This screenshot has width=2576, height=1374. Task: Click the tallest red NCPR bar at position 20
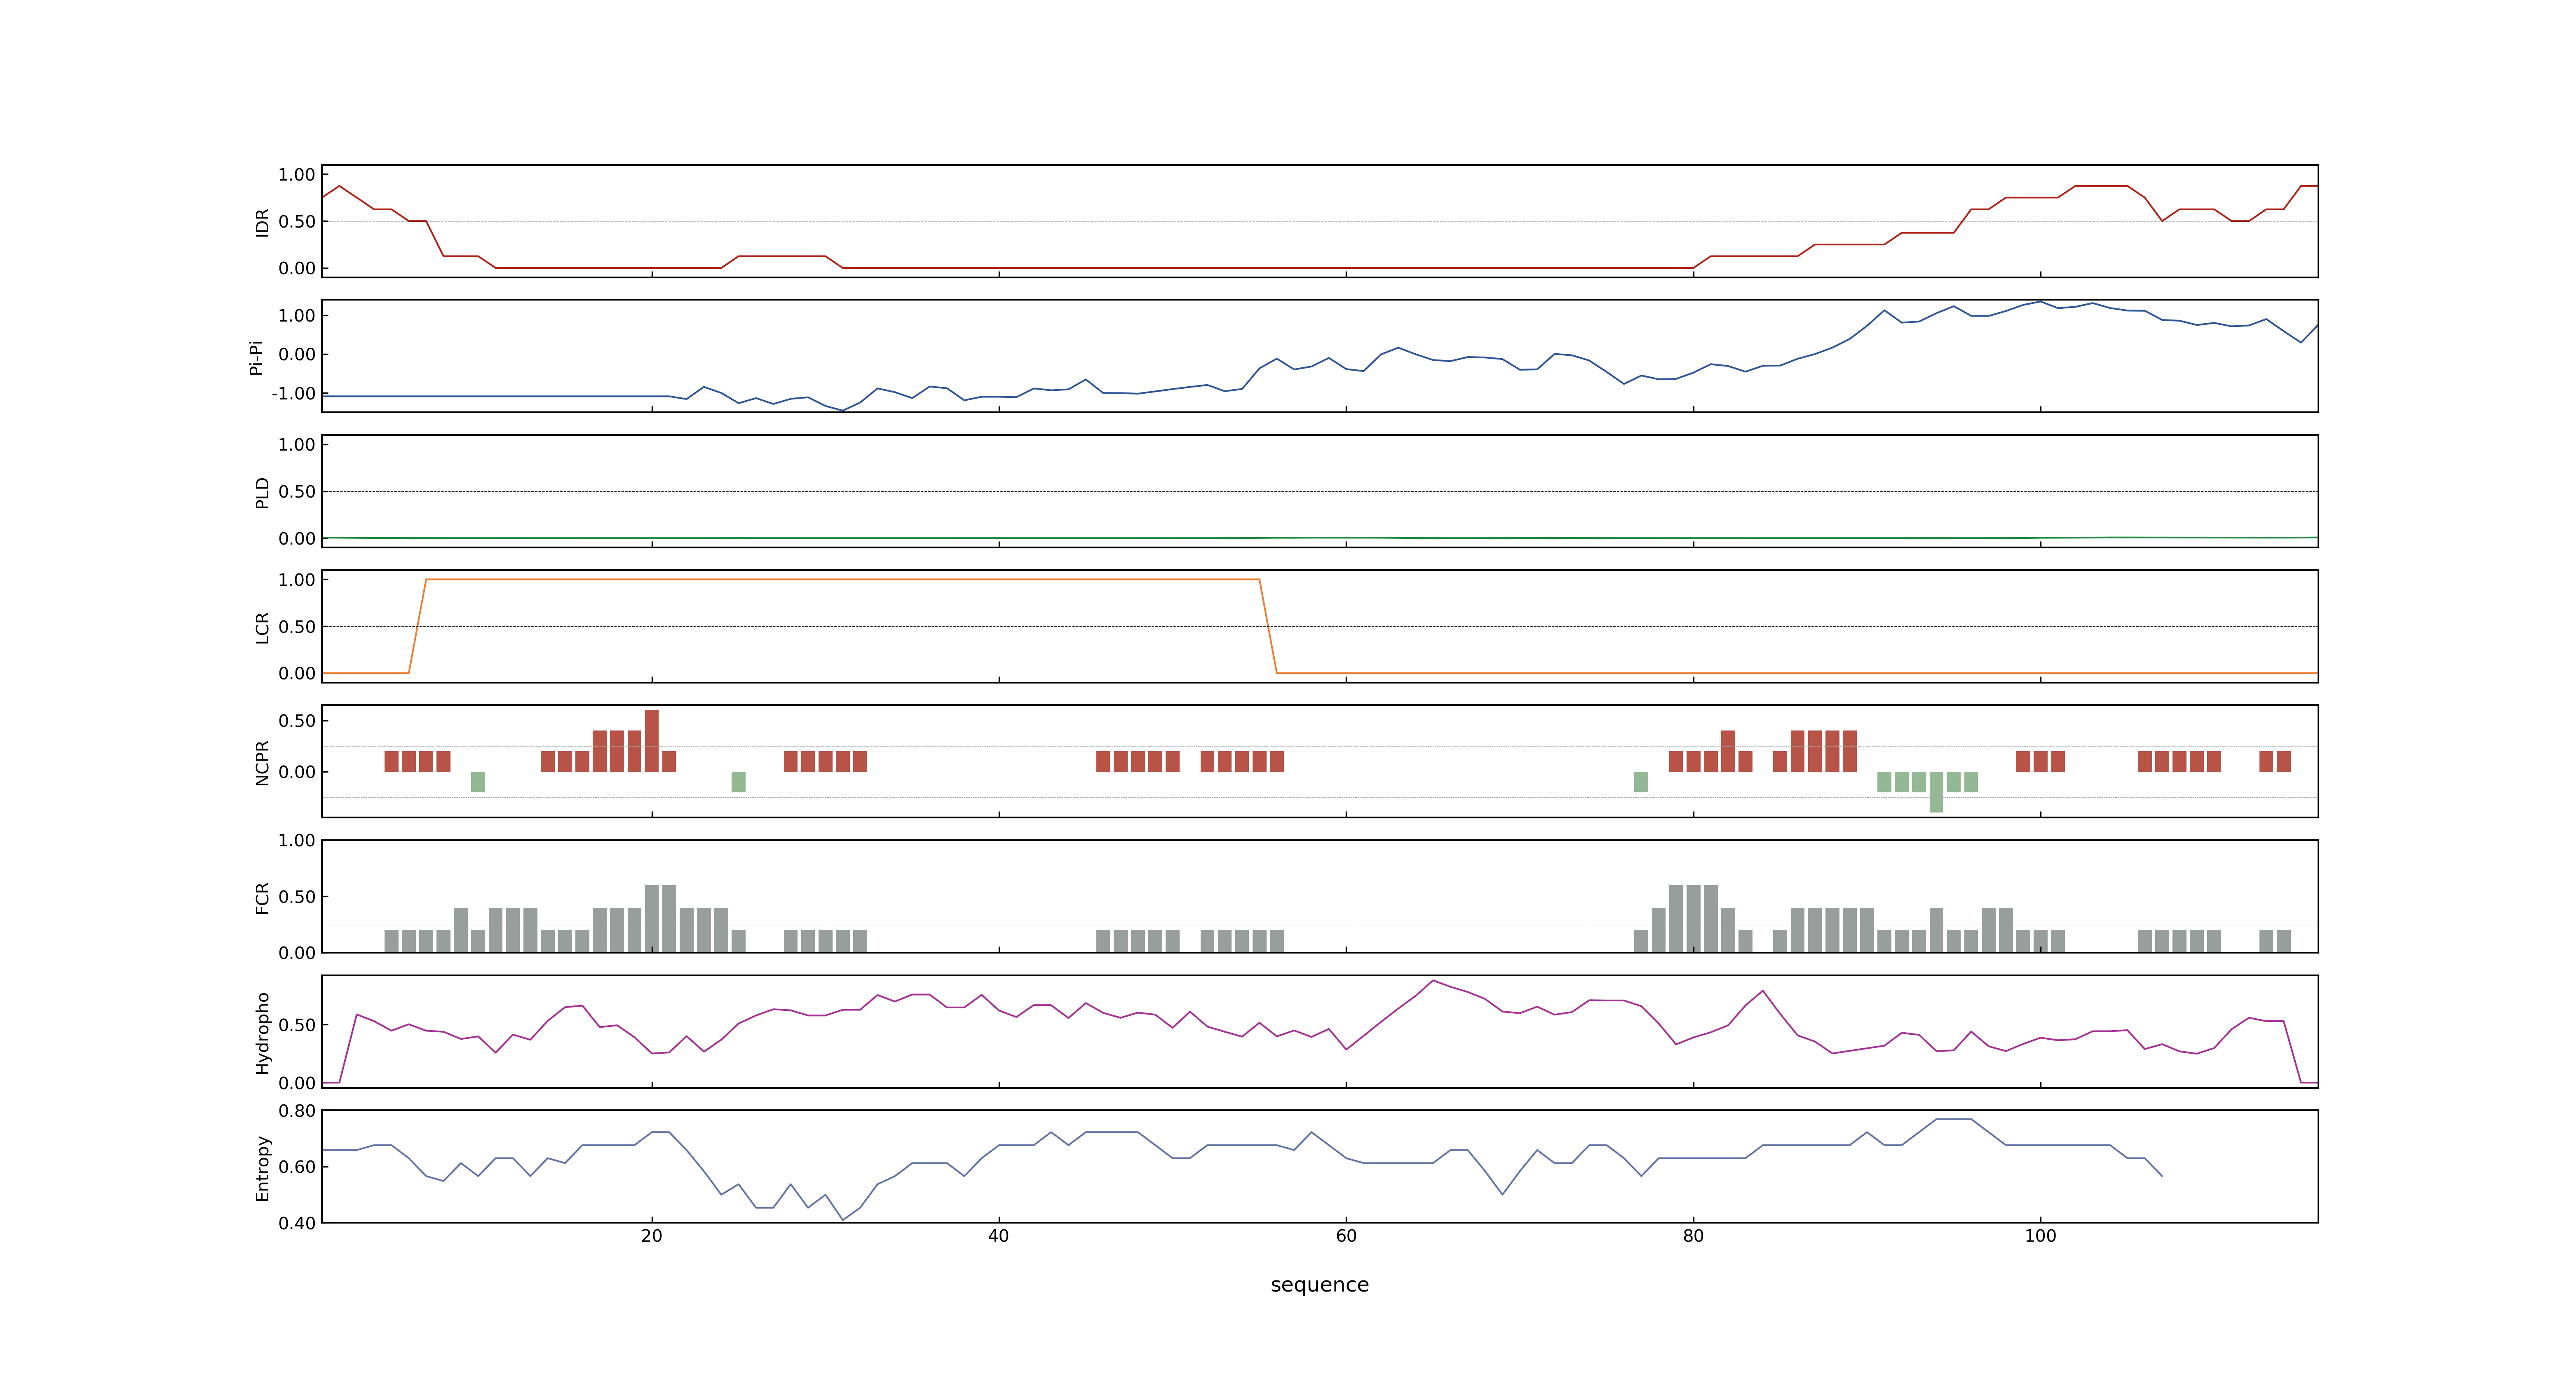[x=652, y=741]
